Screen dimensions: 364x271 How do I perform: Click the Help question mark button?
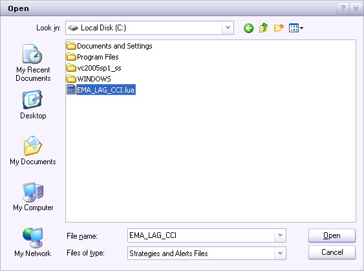(343, 8)
